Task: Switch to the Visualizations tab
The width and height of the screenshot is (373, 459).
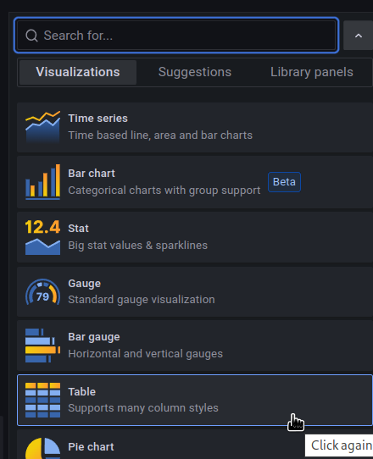Action: 78,72
